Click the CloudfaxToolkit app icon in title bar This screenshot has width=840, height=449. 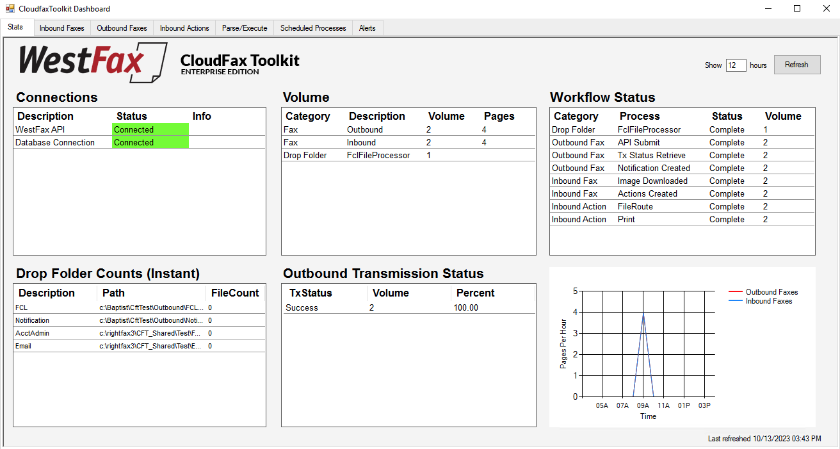point(10,9)
